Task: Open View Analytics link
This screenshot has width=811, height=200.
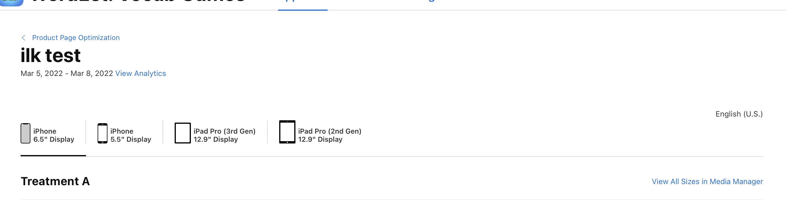Action: point(140,73)
